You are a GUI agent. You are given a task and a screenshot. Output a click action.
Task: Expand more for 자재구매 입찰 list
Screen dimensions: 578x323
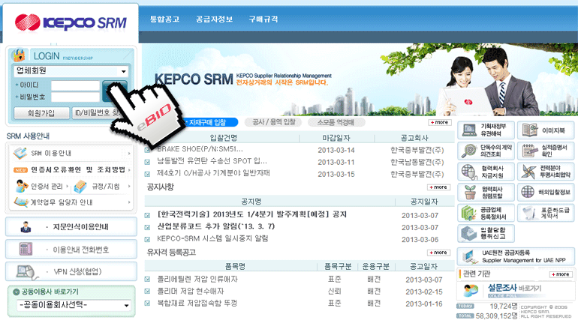click(x=439, y=122)
